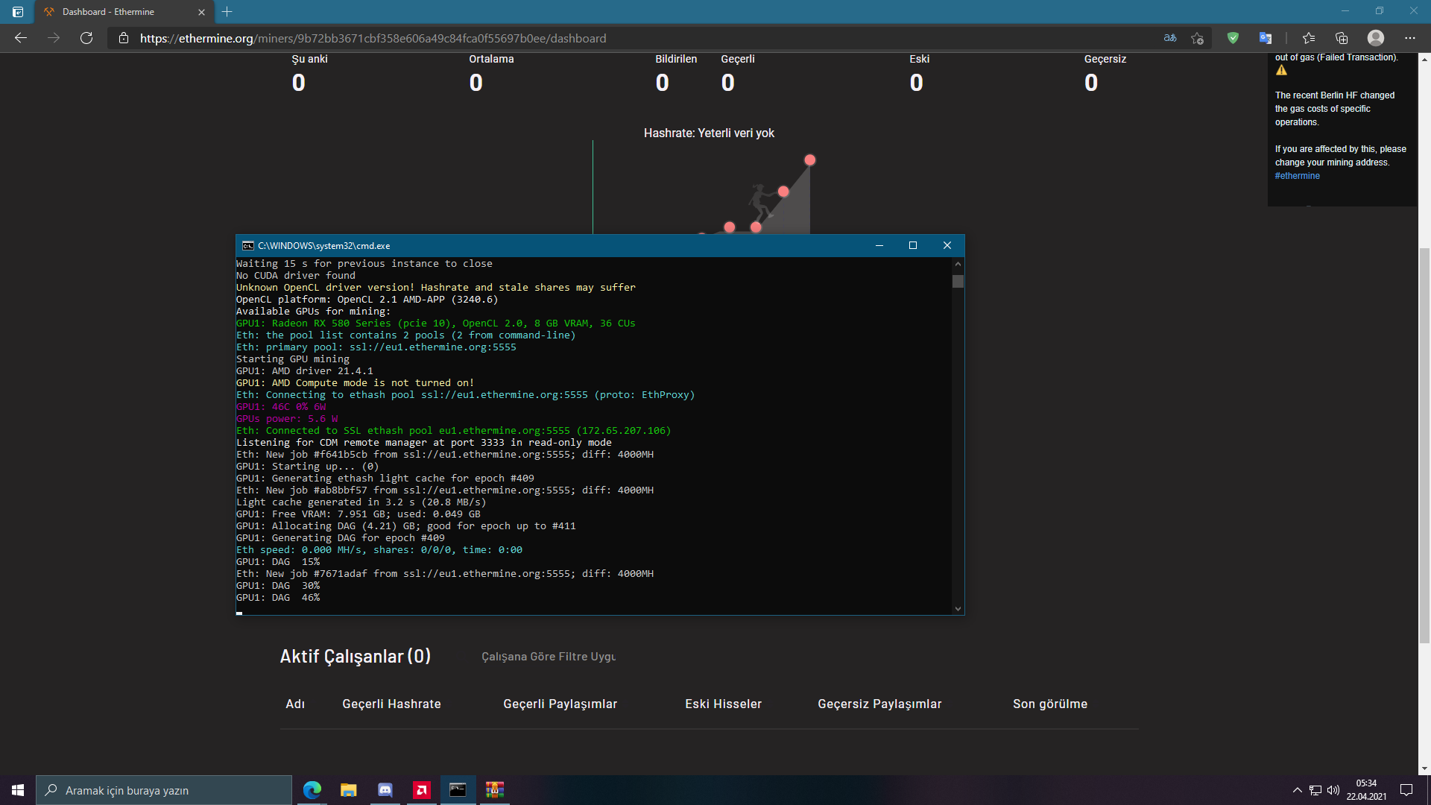Click the cmd window scrollbar down arrow
The width and height of the screenshot is (1431, 805).
tap(958, 609)
